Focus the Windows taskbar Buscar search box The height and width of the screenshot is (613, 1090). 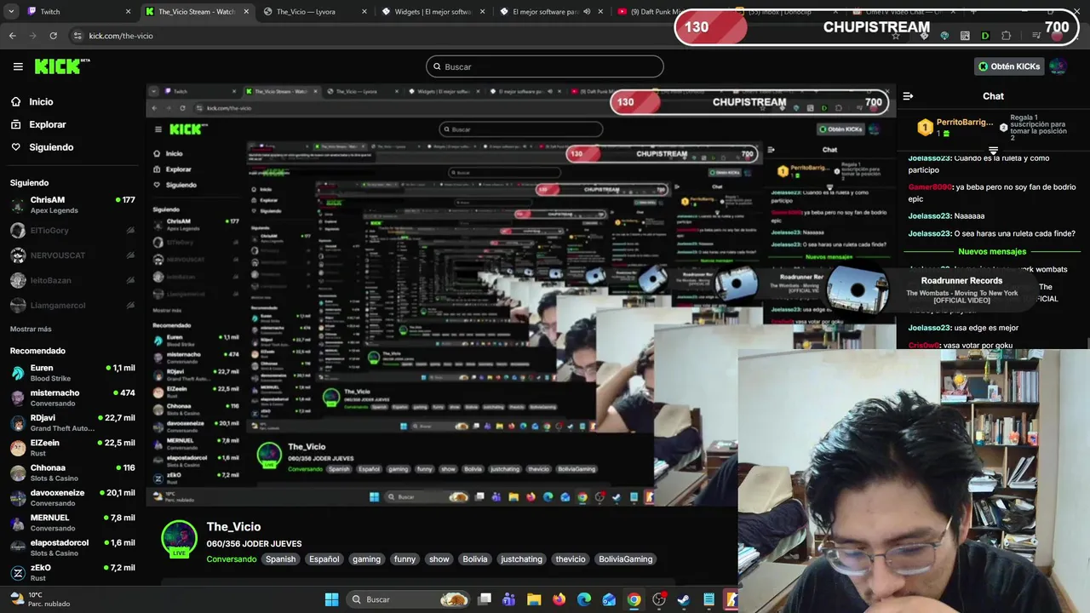410,599
